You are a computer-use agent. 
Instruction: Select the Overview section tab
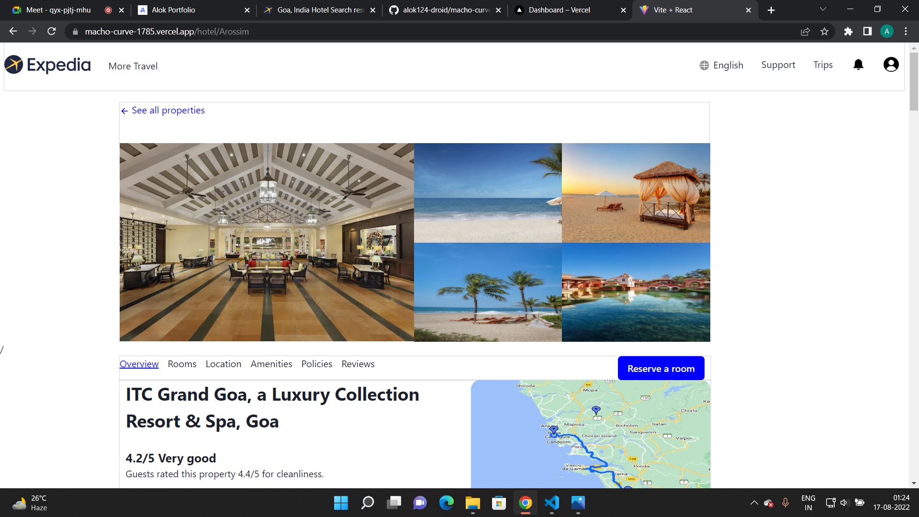click(x=139, y=364)
